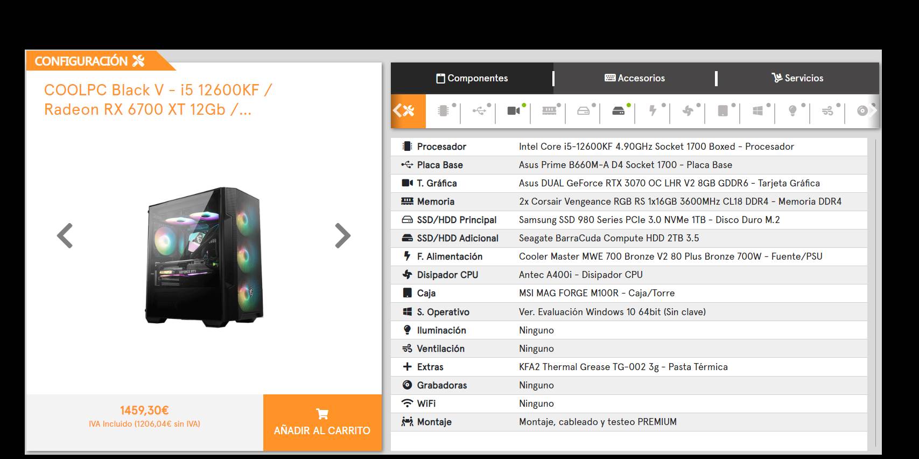This screenshot has width=919, height=459.
Task: Open the product title "COOLPC Black V - i5 12600KF"
Action: click(158, 100)
